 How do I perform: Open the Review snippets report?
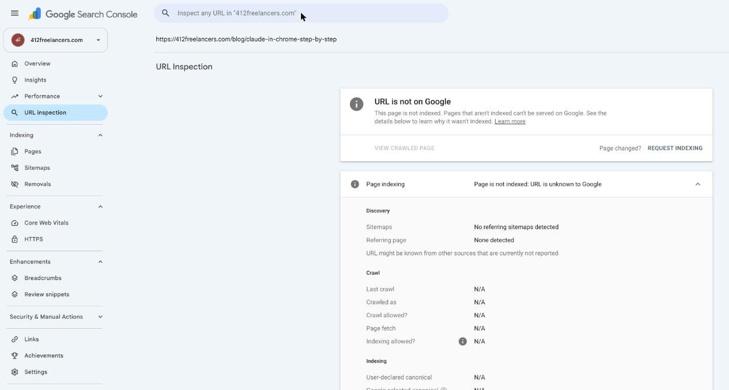pos(55,294)
